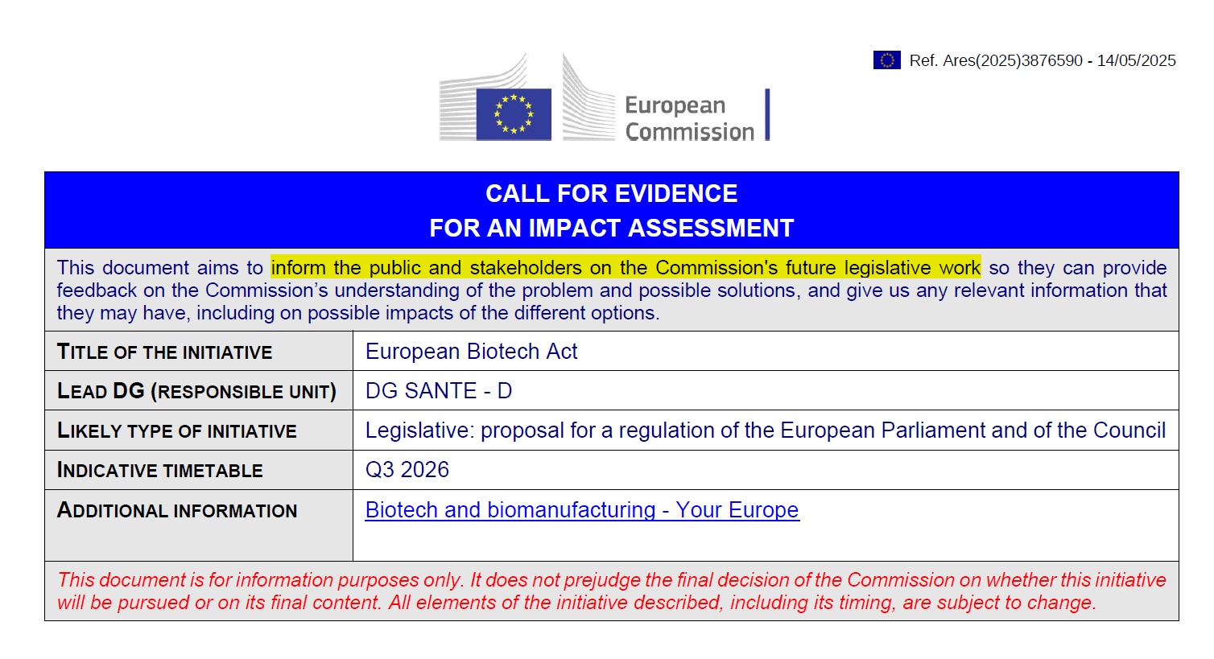Click the European Commission flag emblem

(x=514, y=114)
